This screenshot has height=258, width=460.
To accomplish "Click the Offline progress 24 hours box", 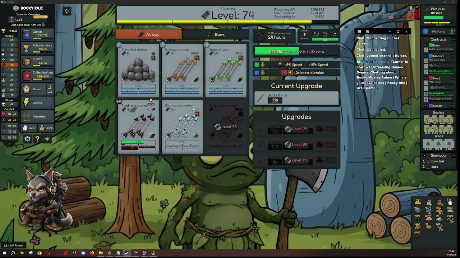I will [x=275, y=35].
